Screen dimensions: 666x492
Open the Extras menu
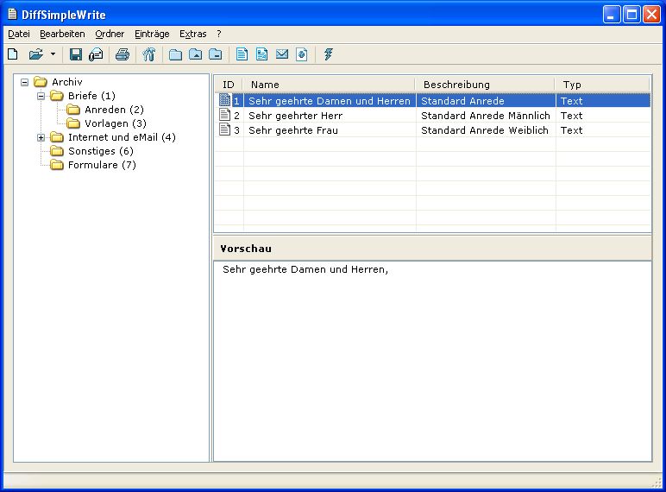click(193, 34)
